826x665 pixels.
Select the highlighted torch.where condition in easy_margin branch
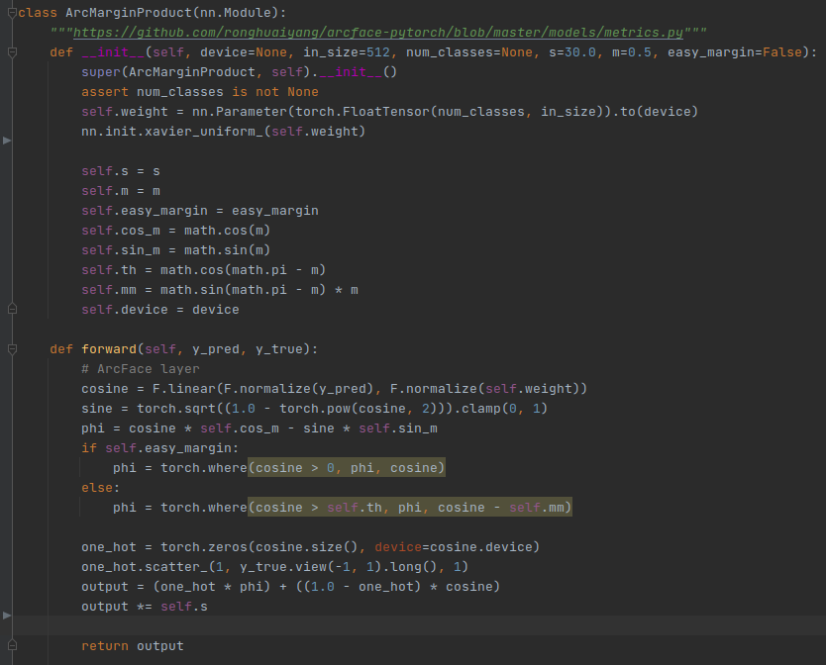(349, 467)
